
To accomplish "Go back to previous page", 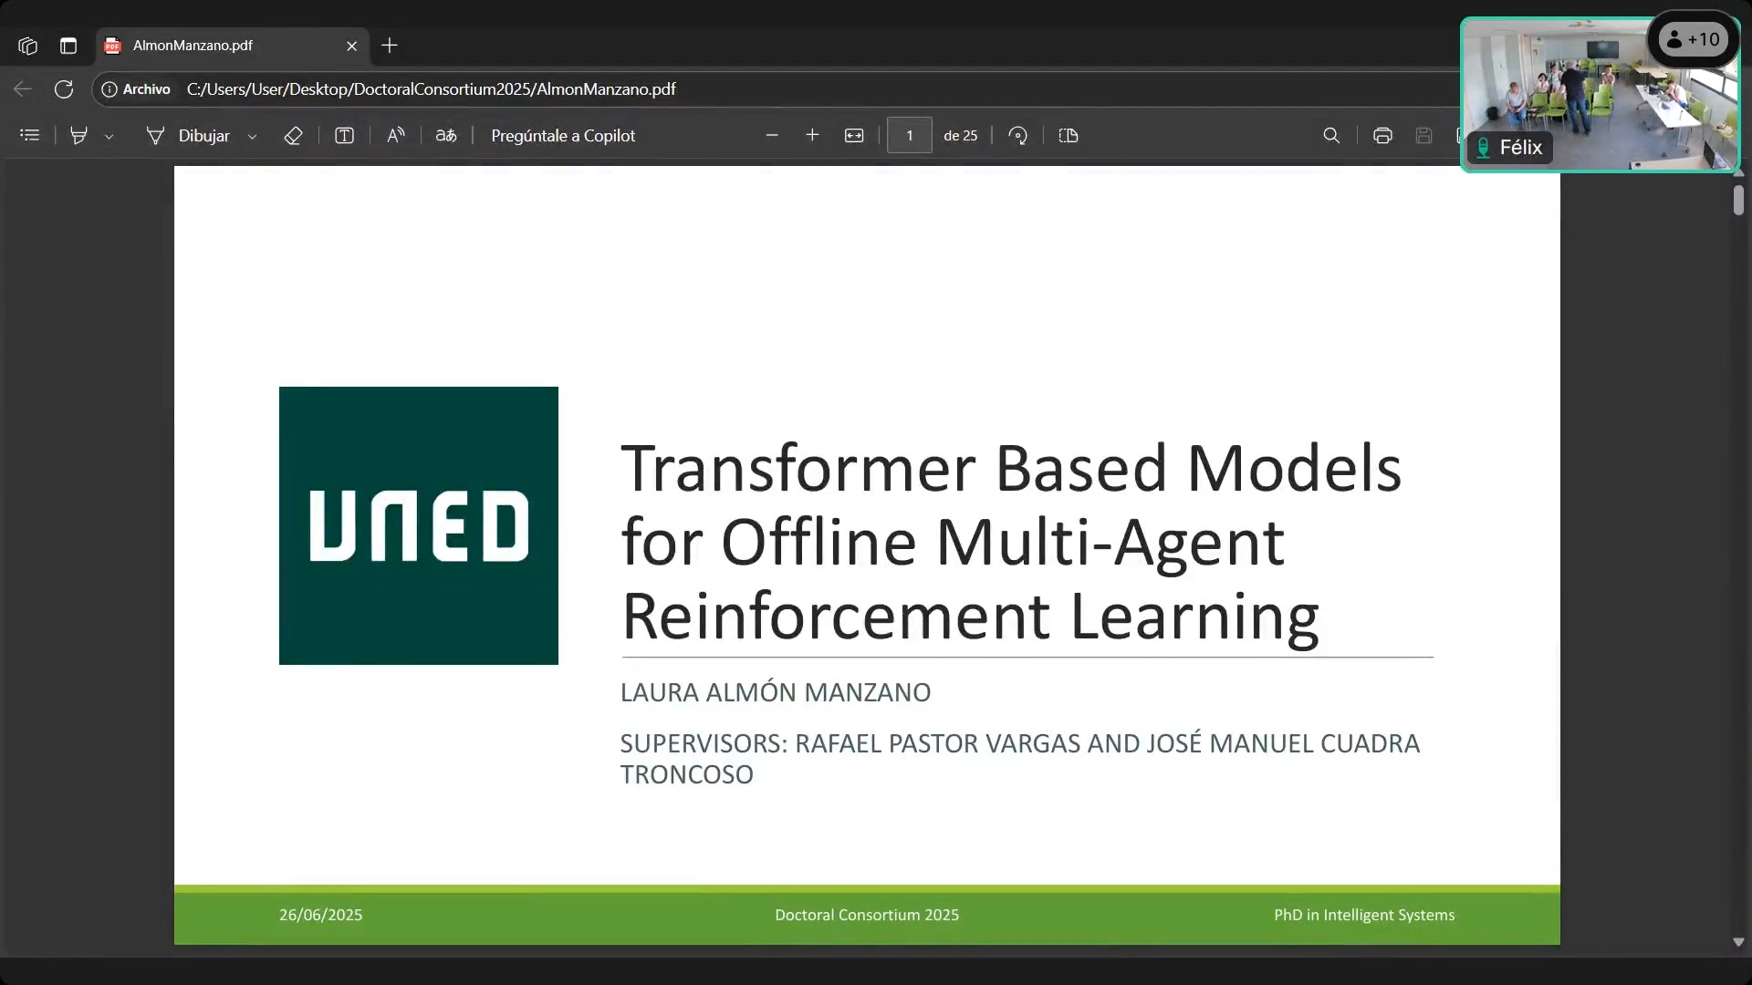I will tap(23, 89).
